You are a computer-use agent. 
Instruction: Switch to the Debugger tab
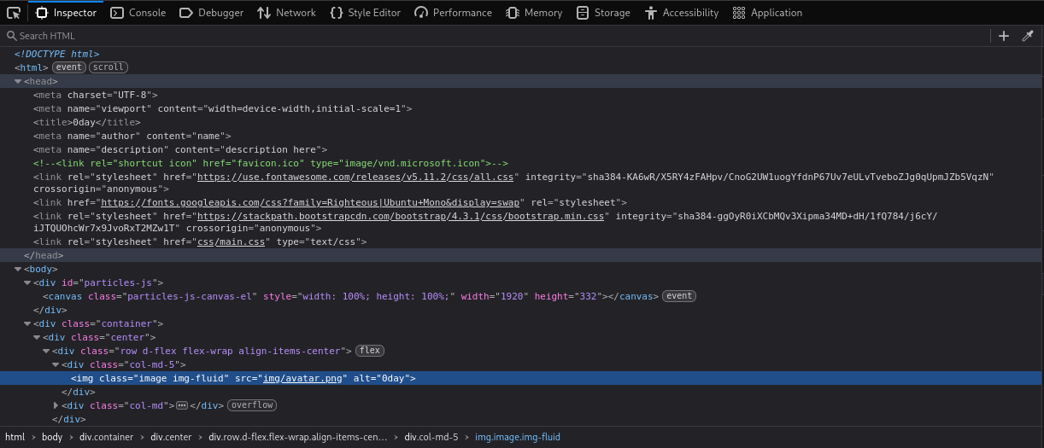(x=211, y=13)
